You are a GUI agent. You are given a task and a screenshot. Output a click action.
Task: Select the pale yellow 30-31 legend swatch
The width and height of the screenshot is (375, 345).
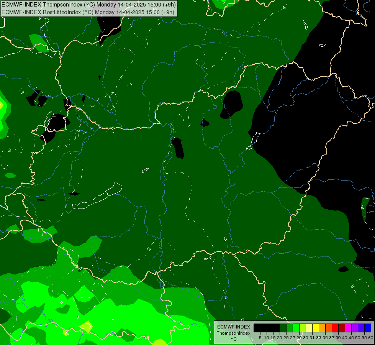tap(309, 328)
